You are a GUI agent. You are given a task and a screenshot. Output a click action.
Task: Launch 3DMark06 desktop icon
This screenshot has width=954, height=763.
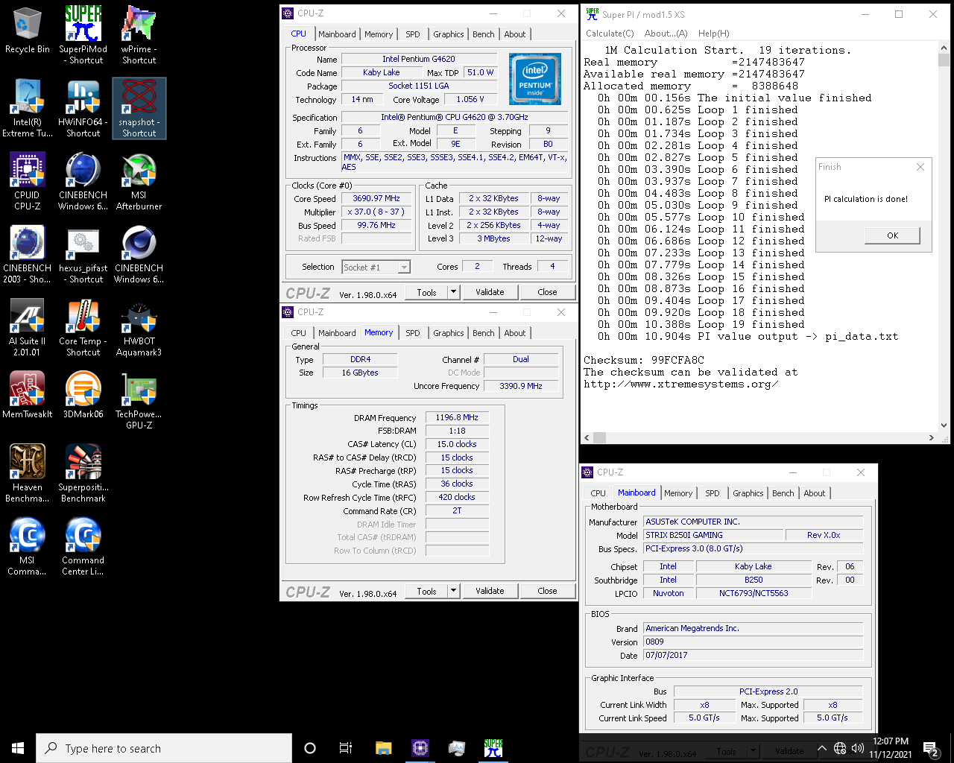tap(83, 395)
